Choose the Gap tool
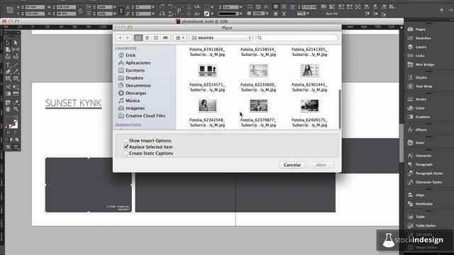454x255 pixels. point(16,50)
